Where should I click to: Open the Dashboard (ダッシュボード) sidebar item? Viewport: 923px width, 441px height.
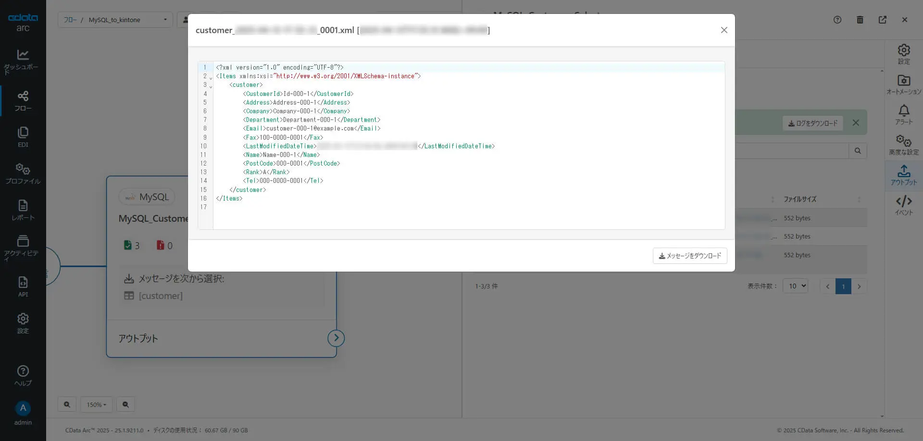pos(23,62)
